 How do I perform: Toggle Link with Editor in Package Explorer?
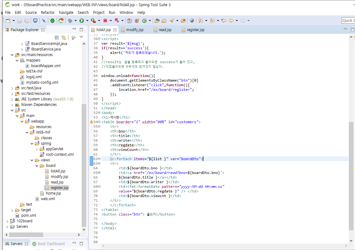[x=64, y=37]
